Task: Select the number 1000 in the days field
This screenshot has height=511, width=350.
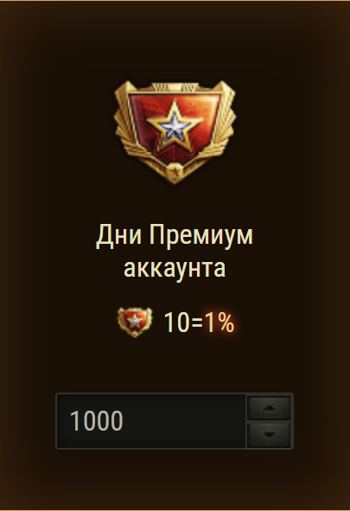Action: pos(97,421)
